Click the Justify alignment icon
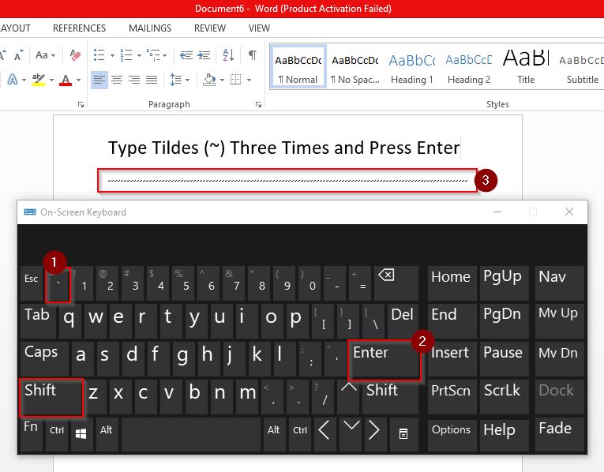Image resolution: width=604 pixels, height=472 pixels. 152,80
